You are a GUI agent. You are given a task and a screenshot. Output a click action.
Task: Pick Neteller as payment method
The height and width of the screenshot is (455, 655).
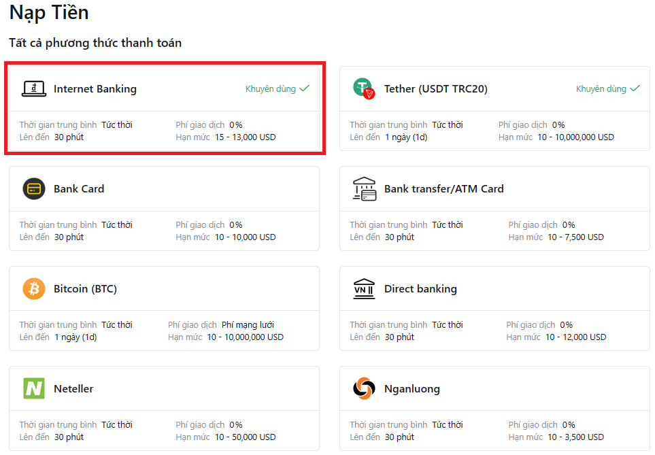tap(73, 389)
